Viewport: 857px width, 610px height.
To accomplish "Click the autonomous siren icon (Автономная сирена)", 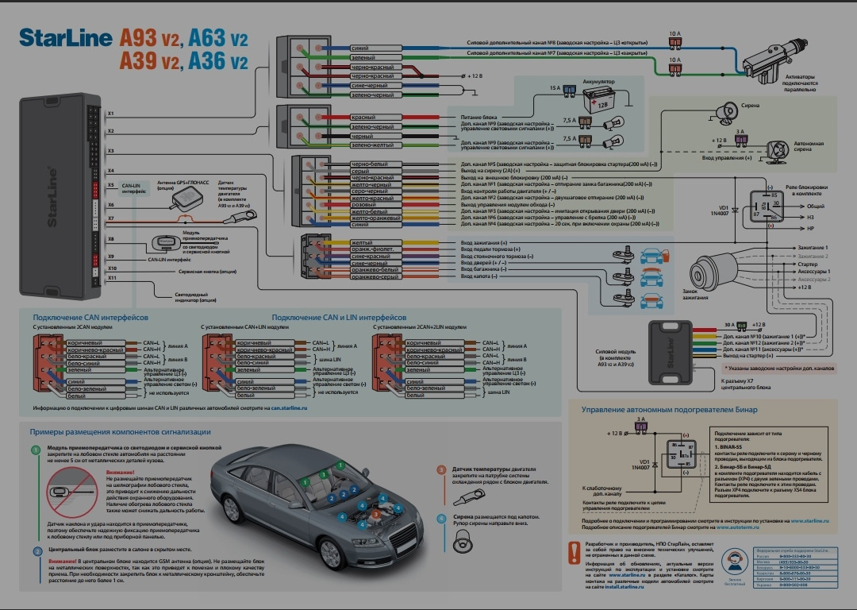I will tap(777, 152).
